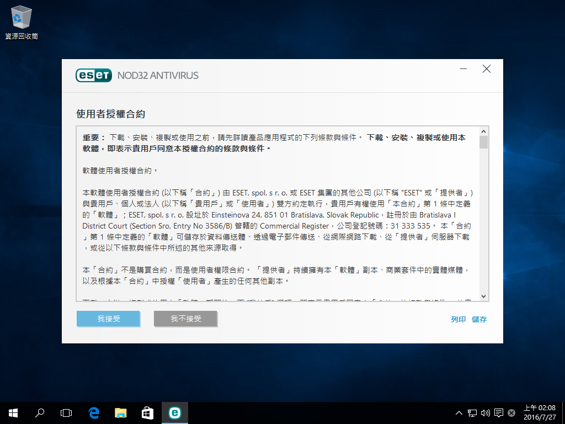
Task: Open Task View from the taskbar
Action: click(x=66, y=413)
